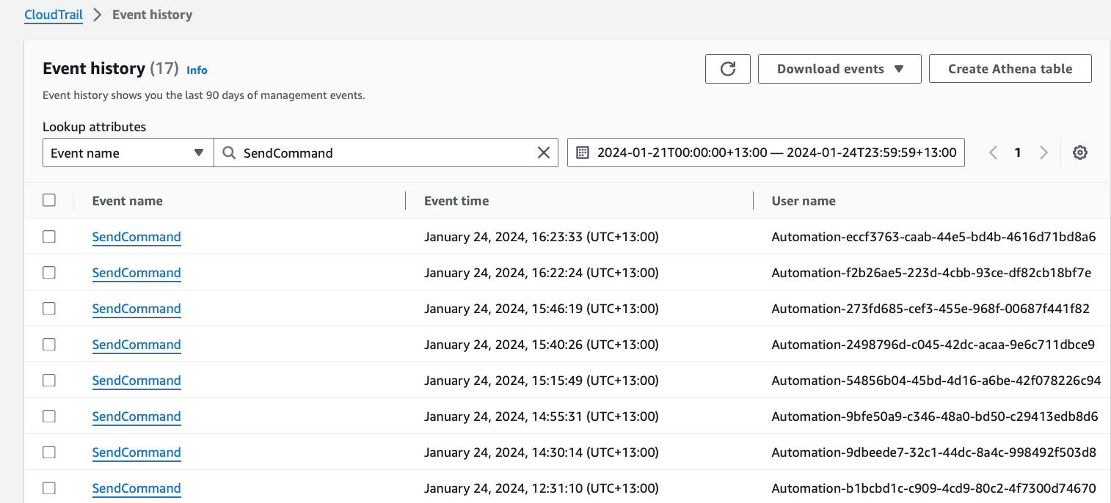Image resolution: width=1111 pixels, height=503 pixels.
Task: Tick the checkbox for the 15:15:49 event
Action: click(x=49, y=380)
